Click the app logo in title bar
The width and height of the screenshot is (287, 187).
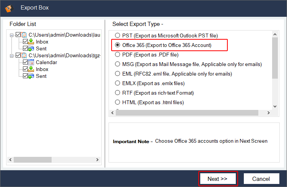coord(9,8)
